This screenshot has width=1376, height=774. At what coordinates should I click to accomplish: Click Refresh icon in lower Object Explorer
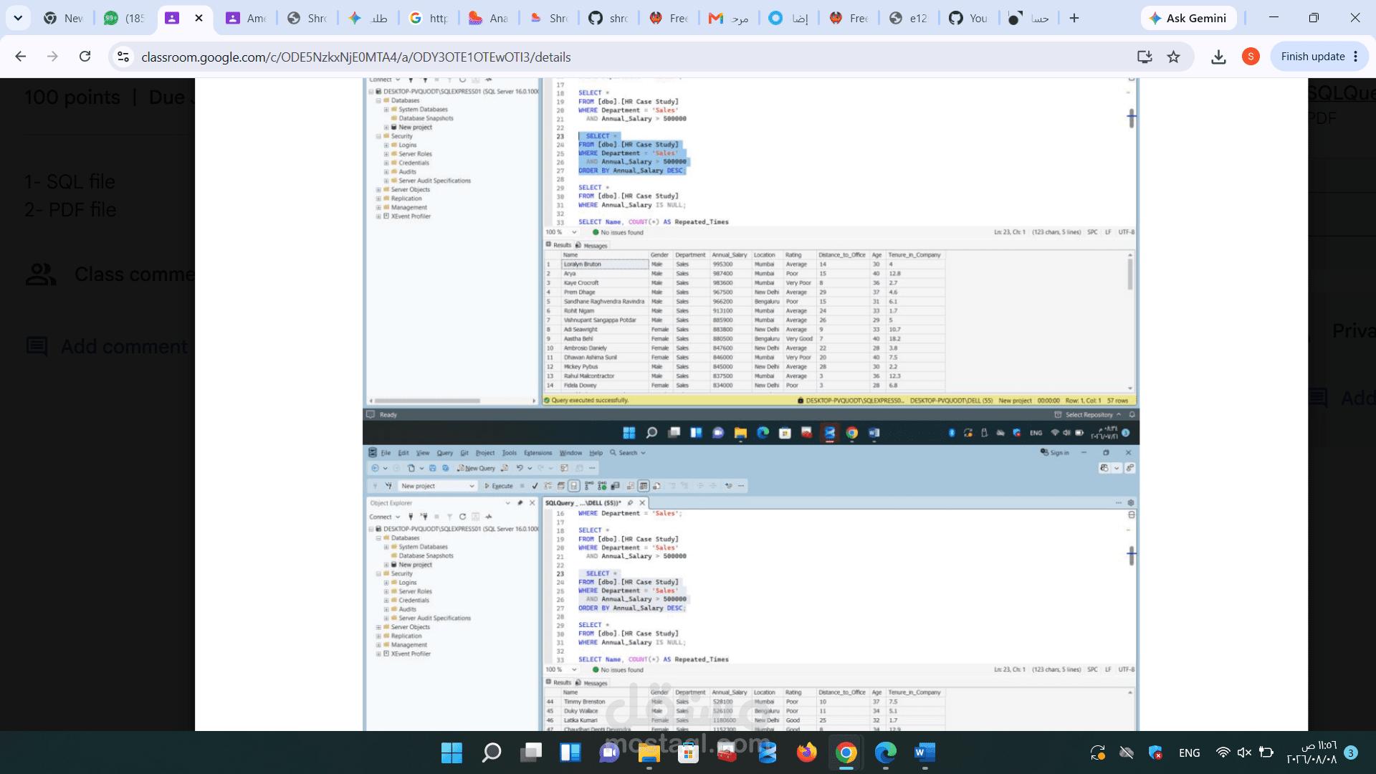point(462,517)
